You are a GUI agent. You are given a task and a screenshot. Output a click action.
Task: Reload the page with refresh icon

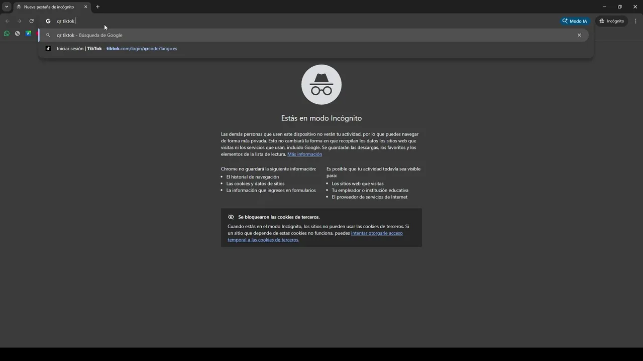(x=31, y=21)
